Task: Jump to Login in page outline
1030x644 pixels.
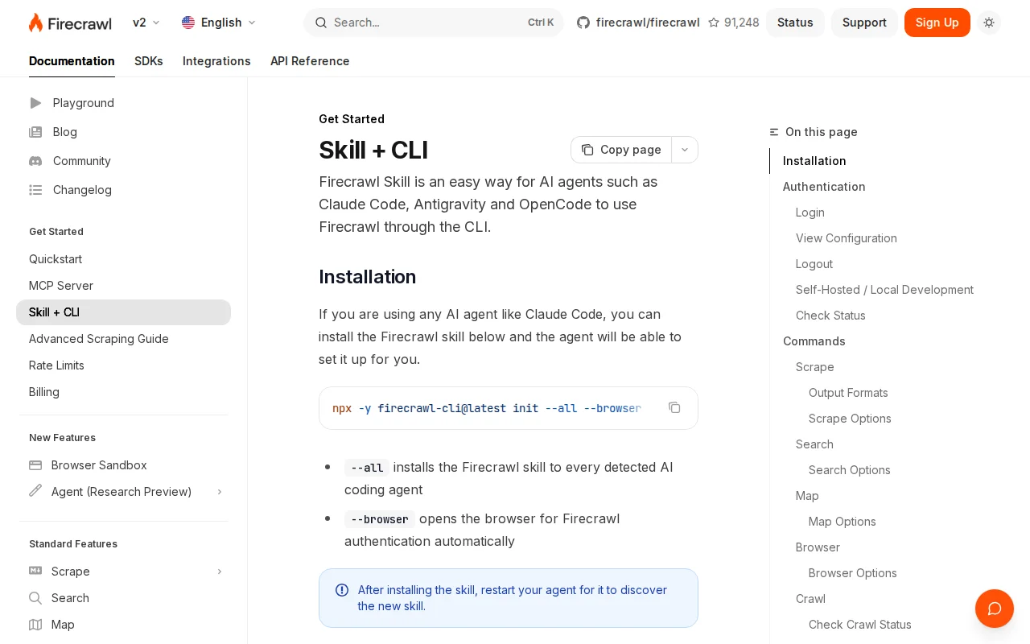Action: pos(810,213)
